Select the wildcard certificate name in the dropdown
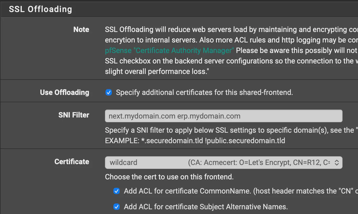This screenshot has width=358, height=214. point(122,162)
